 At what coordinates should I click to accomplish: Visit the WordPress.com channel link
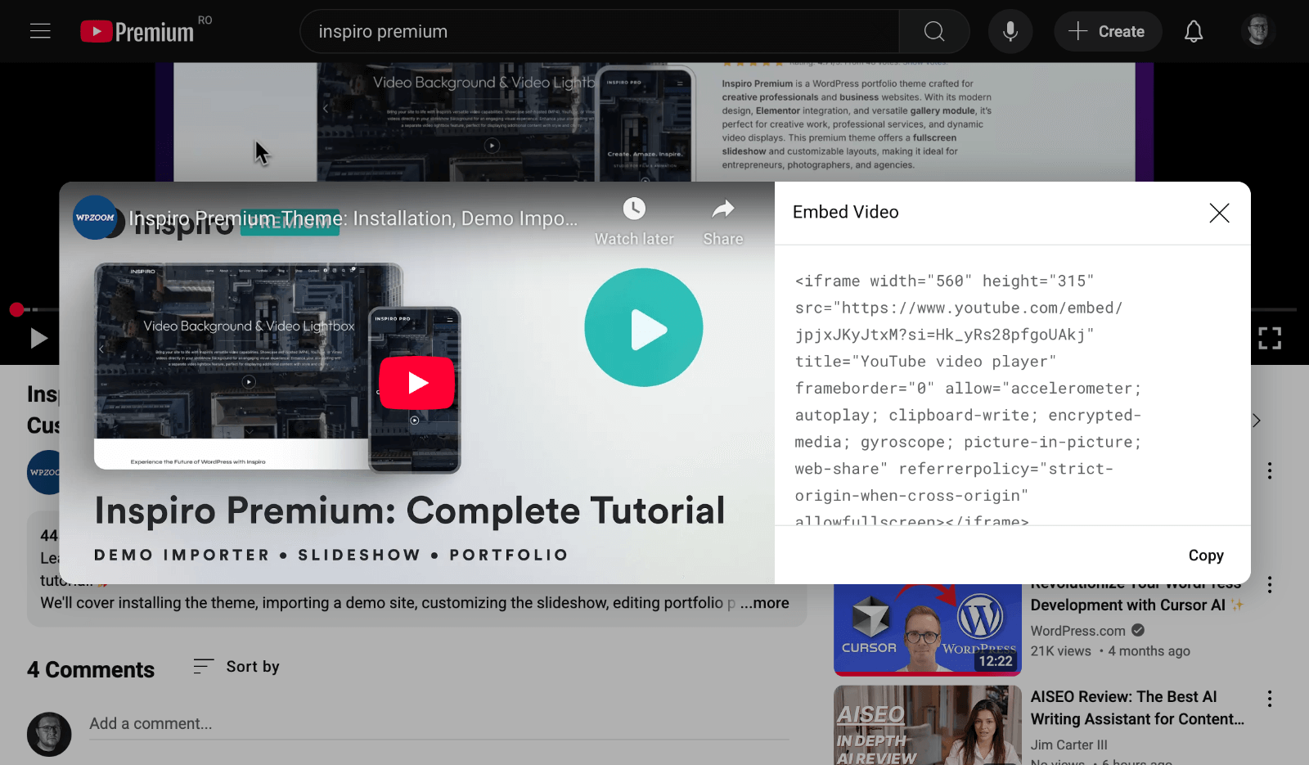1077,631
